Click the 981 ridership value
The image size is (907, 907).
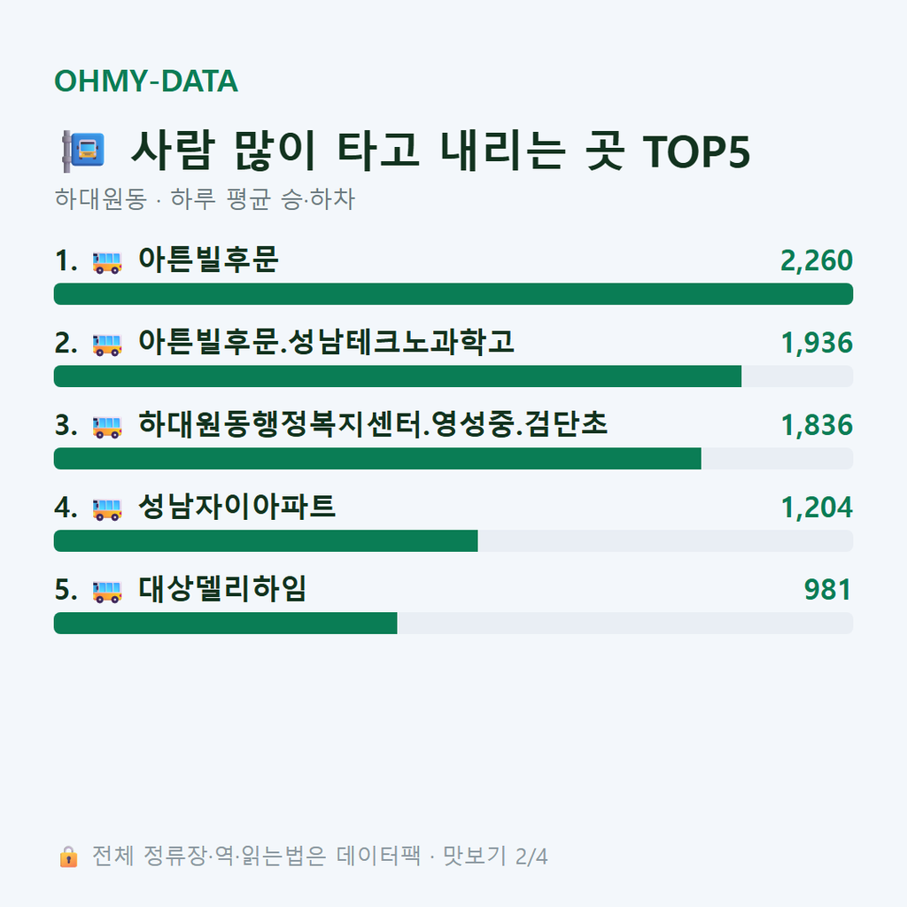pos(828,590)
